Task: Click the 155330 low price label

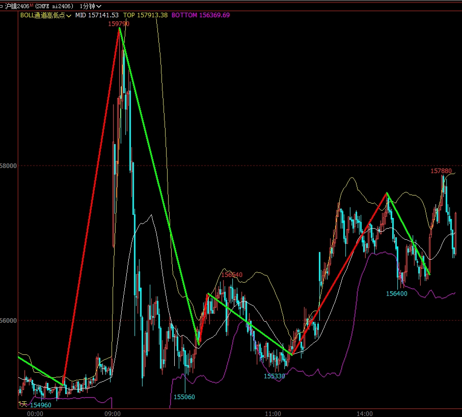Action: coord(274,376)
